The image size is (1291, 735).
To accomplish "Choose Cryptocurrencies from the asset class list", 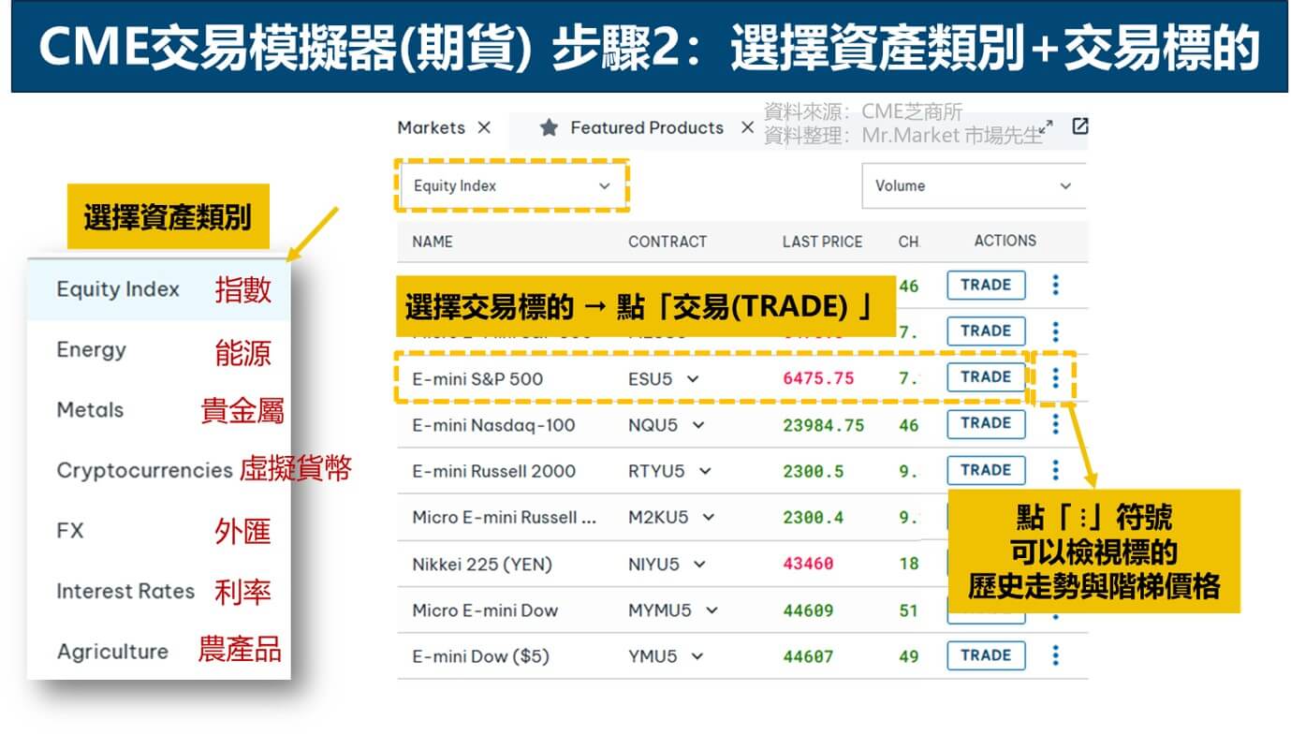I will pyautogui.click(x=144, y=470).
